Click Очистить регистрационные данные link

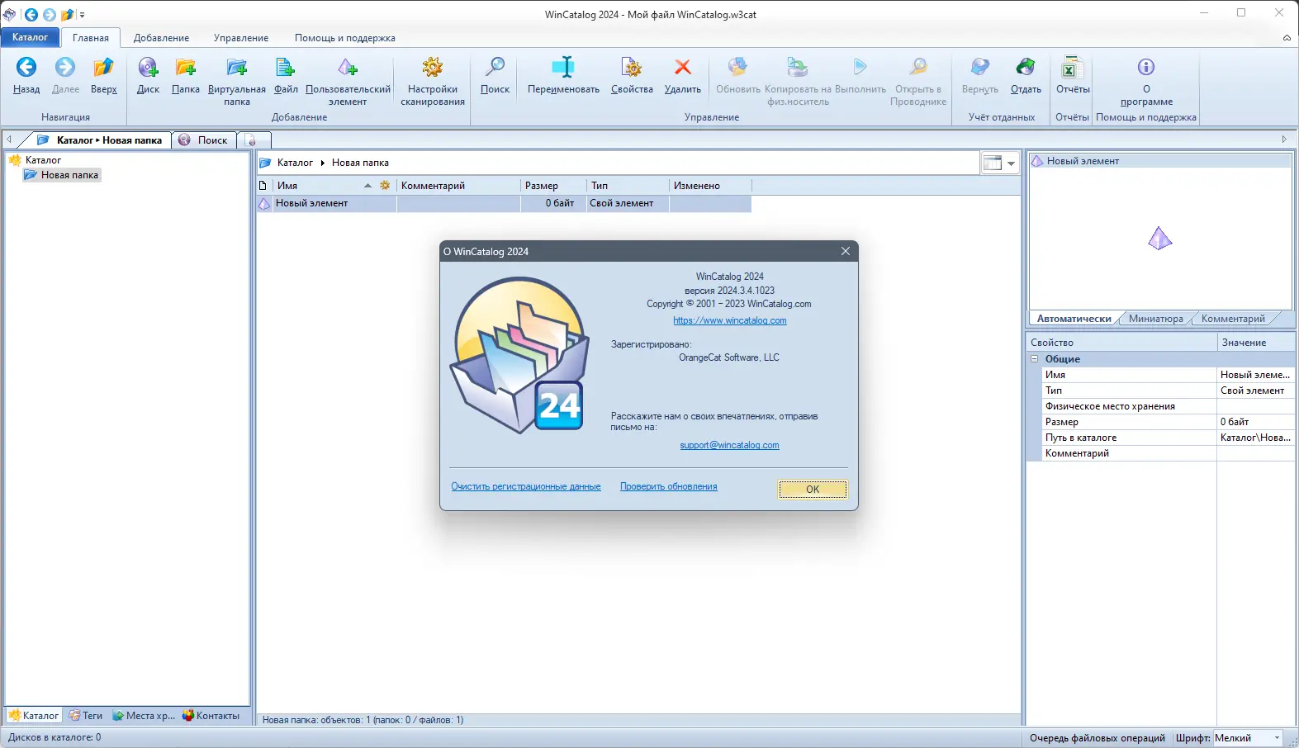526,486
